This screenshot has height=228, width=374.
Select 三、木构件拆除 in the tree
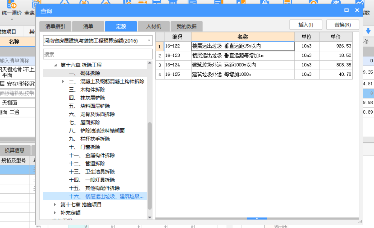tap(87, 90)
